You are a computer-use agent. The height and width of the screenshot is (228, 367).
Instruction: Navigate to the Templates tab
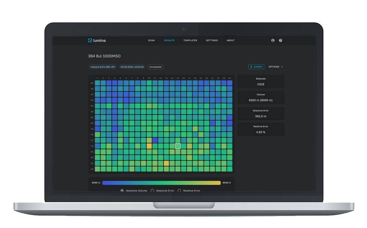(190, 40)
